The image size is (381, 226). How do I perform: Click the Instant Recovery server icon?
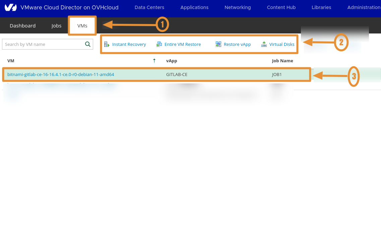[107, 44]
